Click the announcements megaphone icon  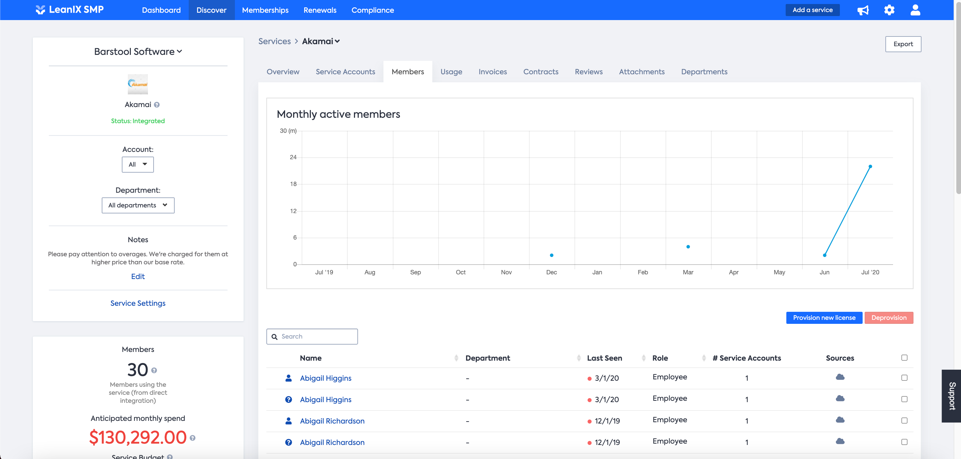pyautogui.click(x=863, y=10)
